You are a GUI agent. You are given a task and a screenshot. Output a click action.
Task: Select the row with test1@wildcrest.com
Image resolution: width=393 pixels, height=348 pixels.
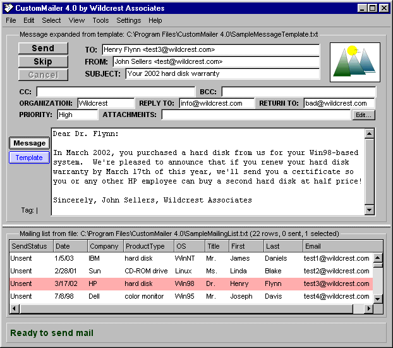[191, 258]
